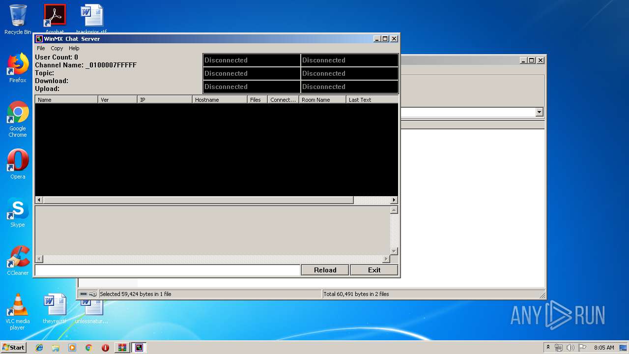The image size is (629, 354).
Task: Sort user list by Files column
Action: (x=257, y=99)
